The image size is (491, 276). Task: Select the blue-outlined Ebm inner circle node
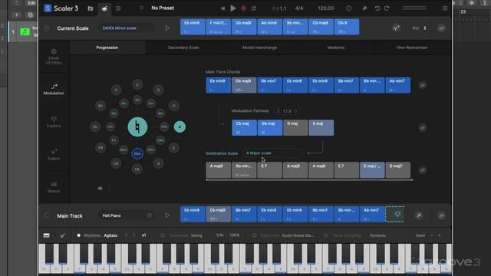tap(137, 153)
